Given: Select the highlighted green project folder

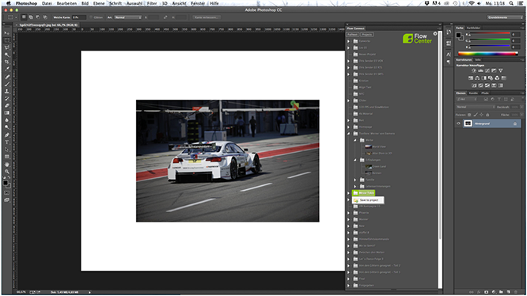Looking at the screenshot, I should (x=363, y=193).
